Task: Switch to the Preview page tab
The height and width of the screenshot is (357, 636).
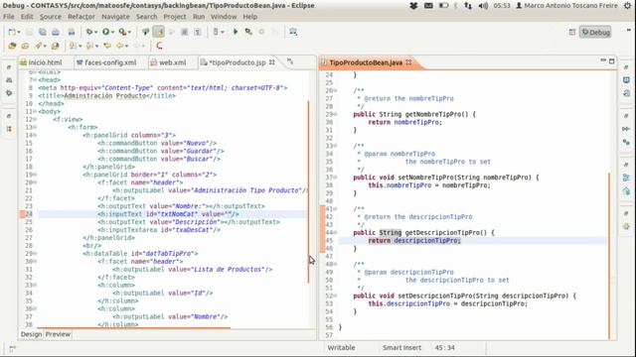Action: coord(58,334)
